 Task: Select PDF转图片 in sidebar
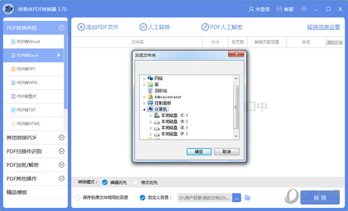(34, 96)
